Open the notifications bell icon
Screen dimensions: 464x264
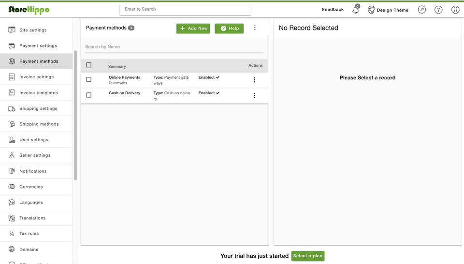[x=356, y=10]
